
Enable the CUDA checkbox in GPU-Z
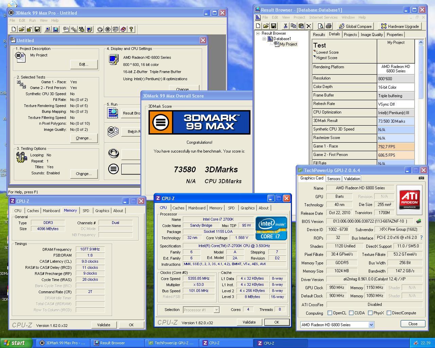351,313
